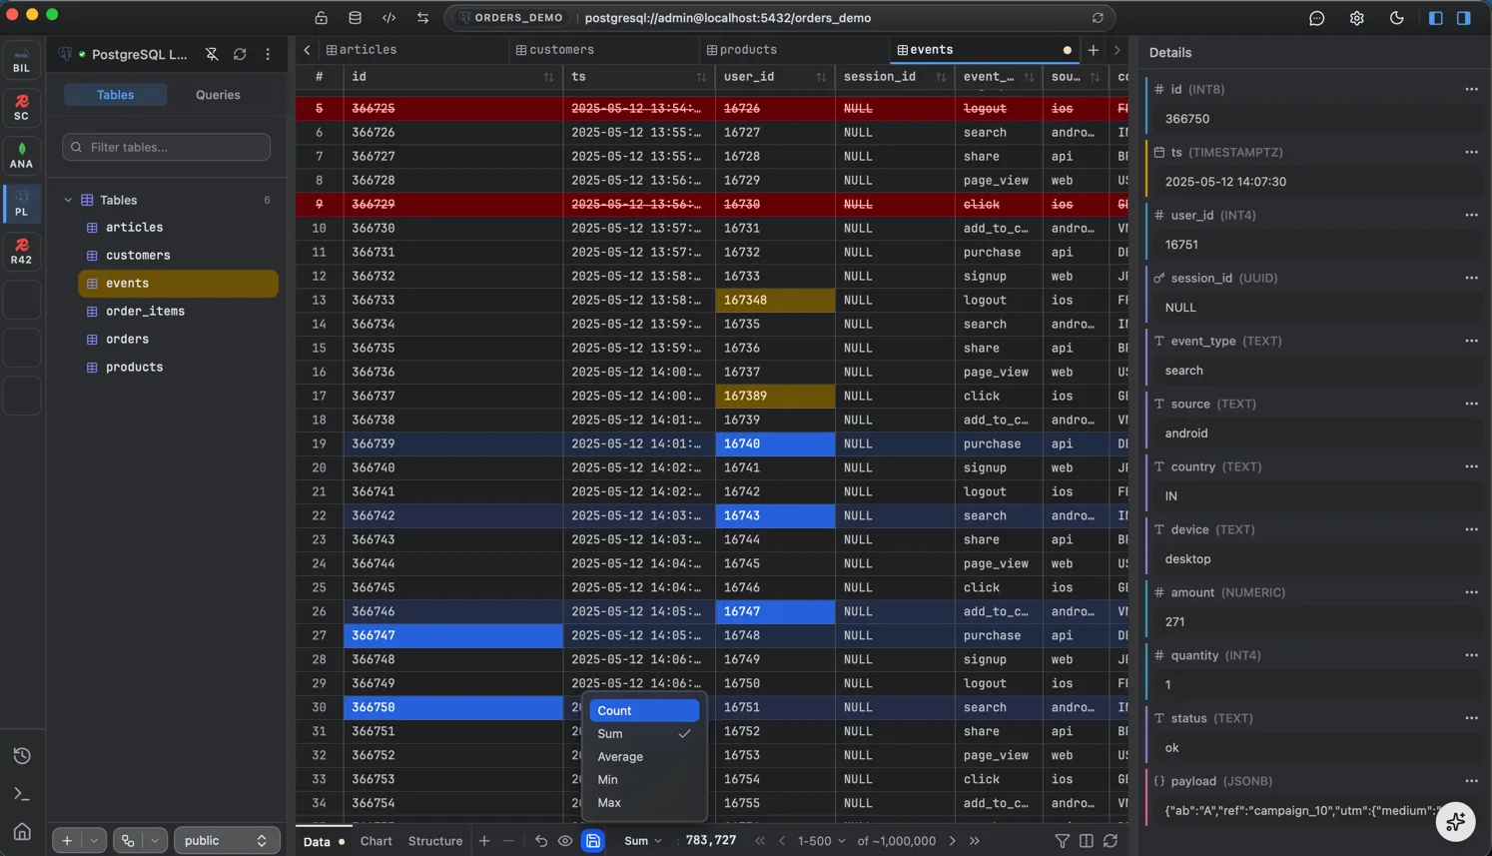Toggle the right Details panel
This screenshot has height=856, width=1492.
click(x=1464, y=18)
